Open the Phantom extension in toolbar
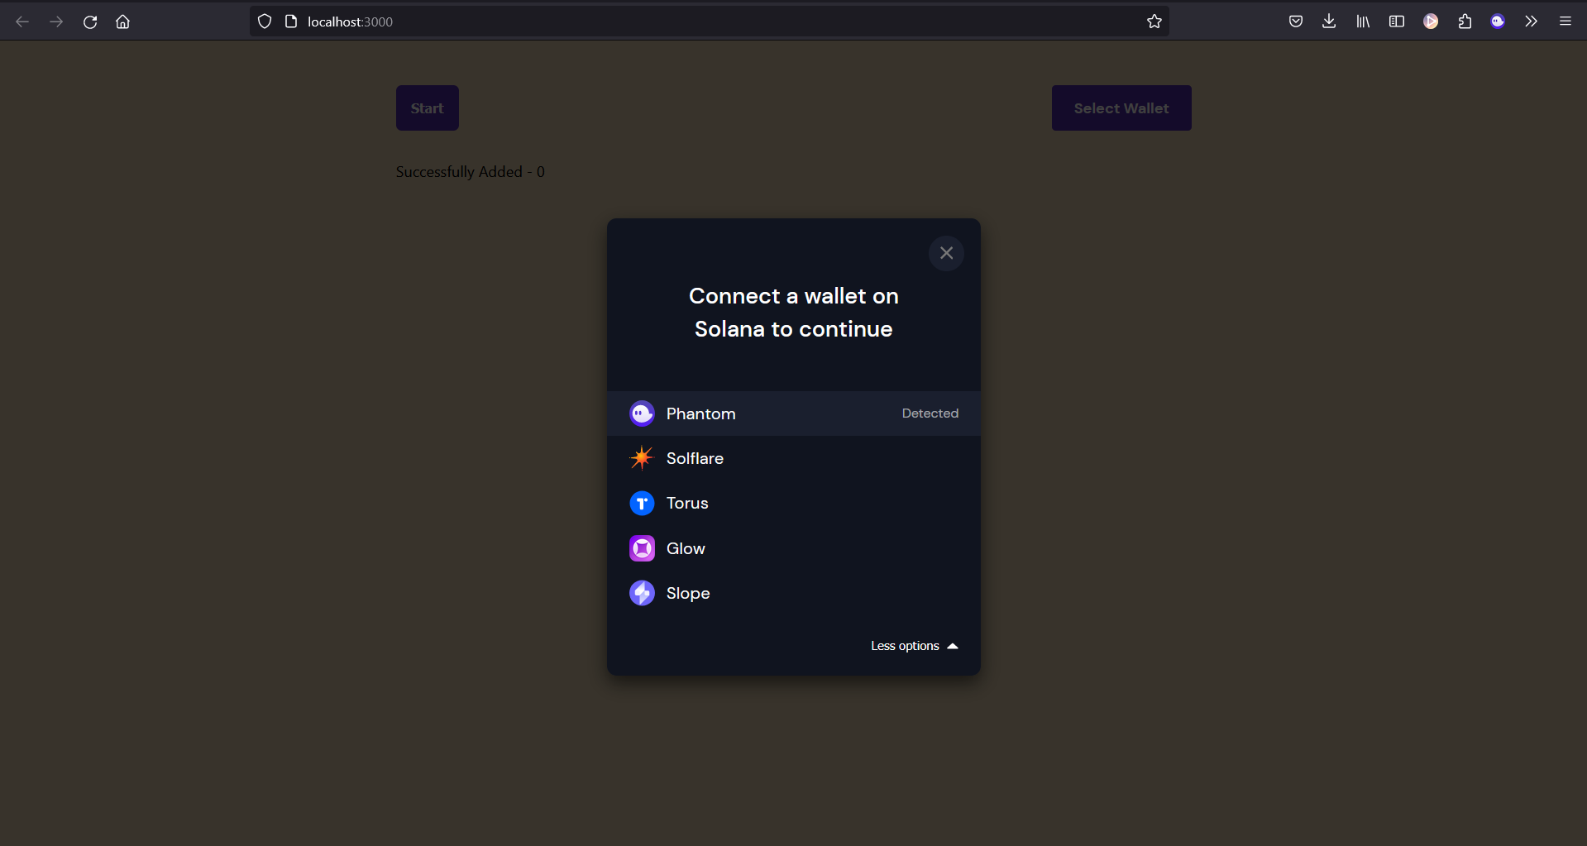Image resolution: width=1587 pixels, height=846 pixels. [1498, 22]
